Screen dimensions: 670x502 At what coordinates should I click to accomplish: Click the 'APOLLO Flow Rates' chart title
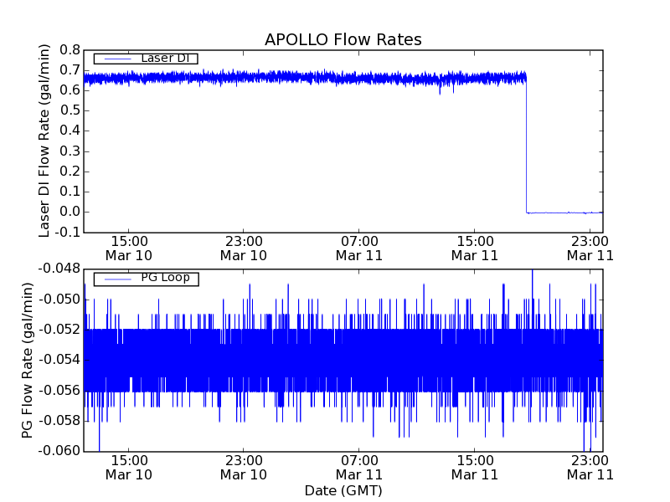pyautogui.click(x=343, y=39)
